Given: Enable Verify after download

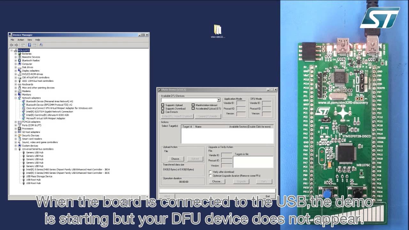Looking at the screenshot, I should pos(210,172).
